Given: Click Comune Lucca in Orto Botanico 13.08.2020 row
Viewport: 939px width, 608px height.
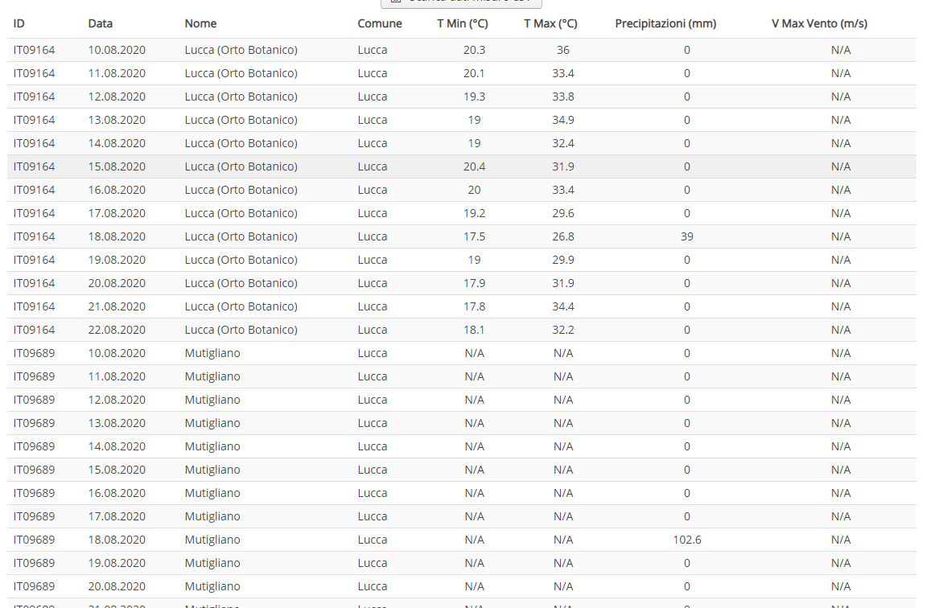Looking at the screenshot, I should (373, 120).
